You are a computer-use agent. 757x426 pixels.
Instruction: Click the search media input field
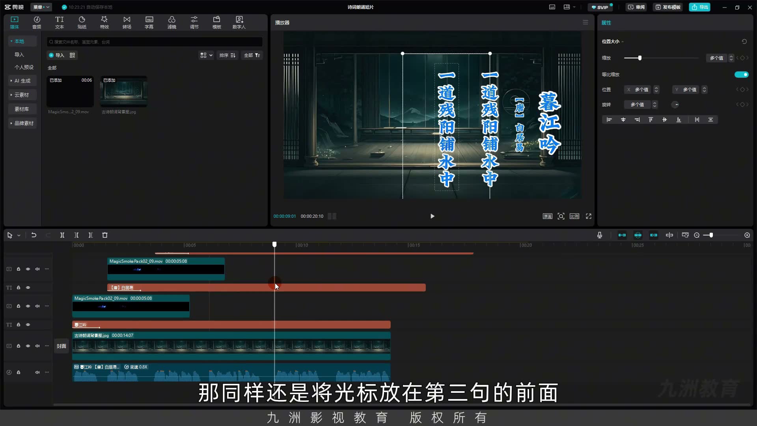click(x=155, y=42)
